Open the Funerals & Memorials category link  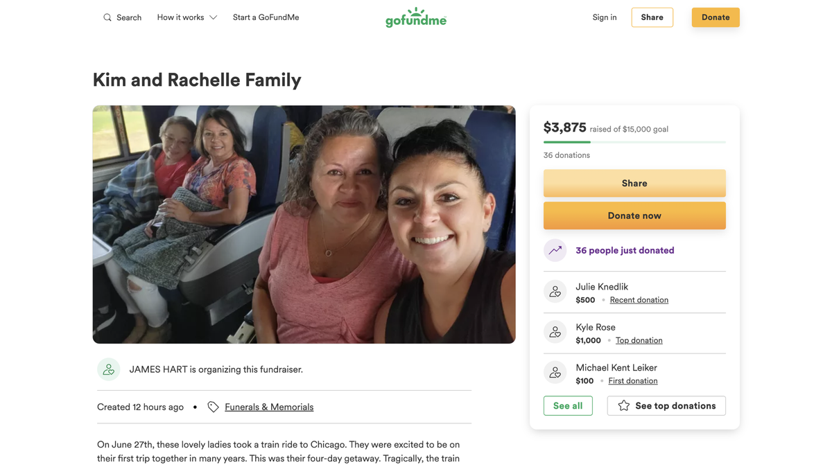(269, 407)
